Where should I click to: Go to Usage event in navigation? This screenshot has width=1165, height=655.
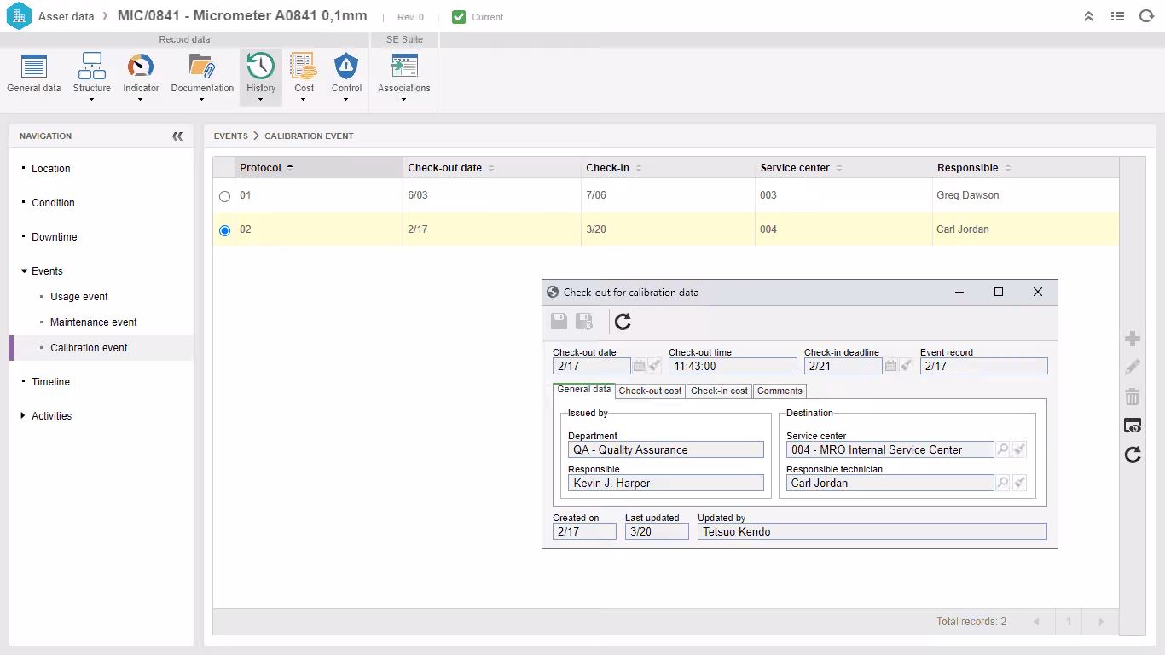point(79,297)
